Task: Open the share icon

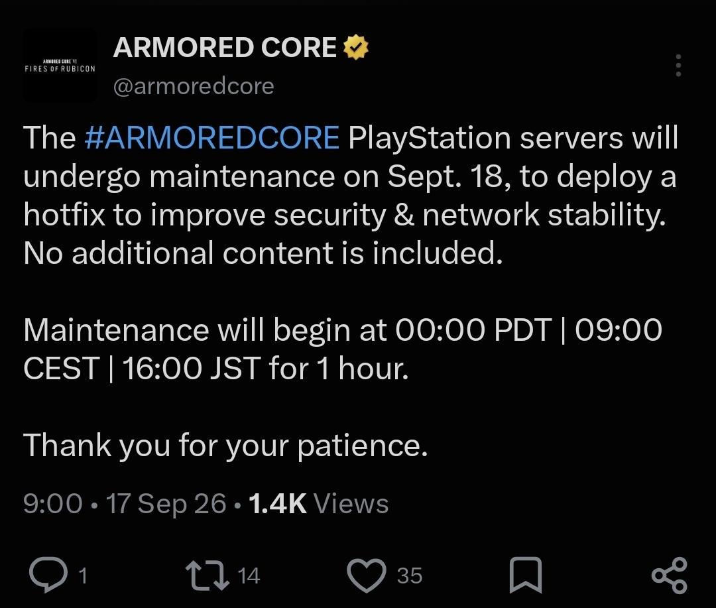Action: click(x=670, y=575)
